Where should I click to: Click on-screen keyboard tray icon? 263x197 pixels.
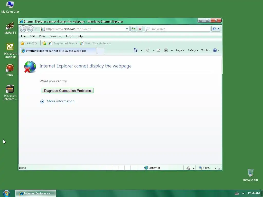pyautogui.click(x=237, y=193)
